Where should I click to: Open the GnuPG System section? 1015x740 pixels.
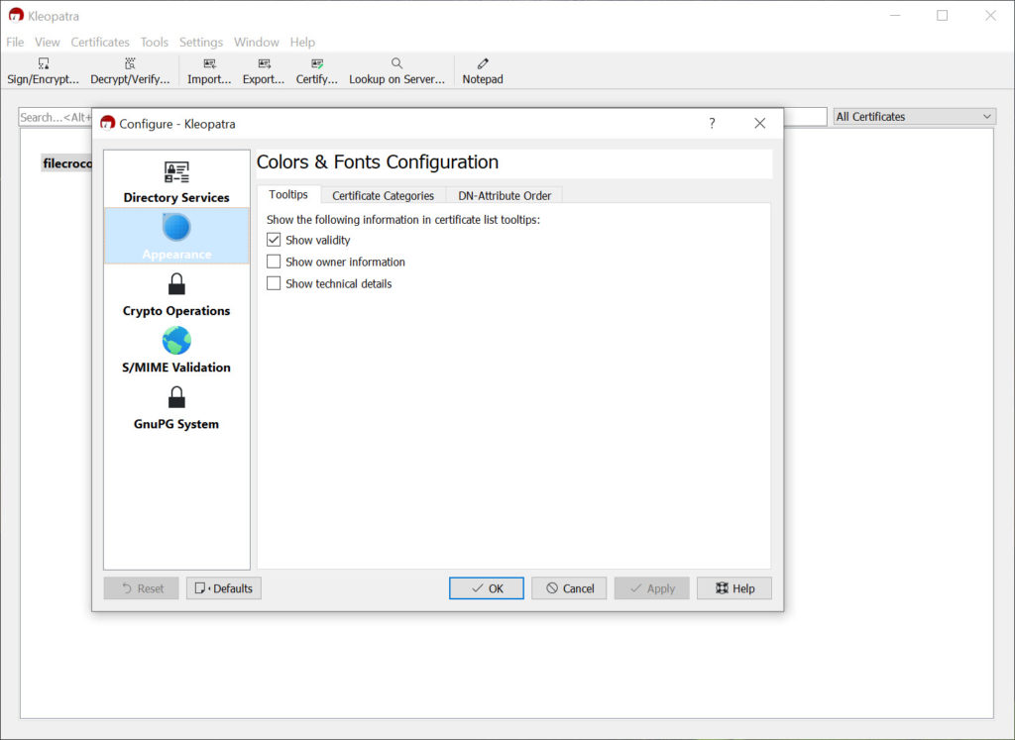coord(176,407)
